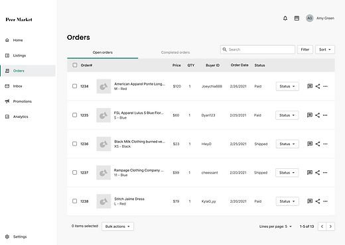Screen dimensions: 345x245
Task: Click the Filter button
Action: point(305,50)
